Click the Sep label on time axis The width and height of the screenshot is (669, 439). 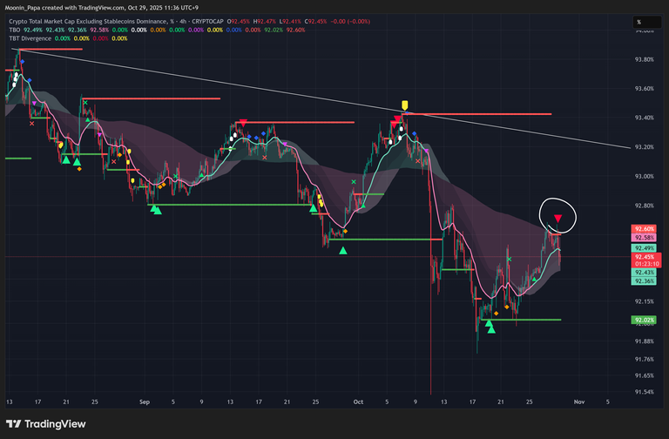tap(145, 403)
